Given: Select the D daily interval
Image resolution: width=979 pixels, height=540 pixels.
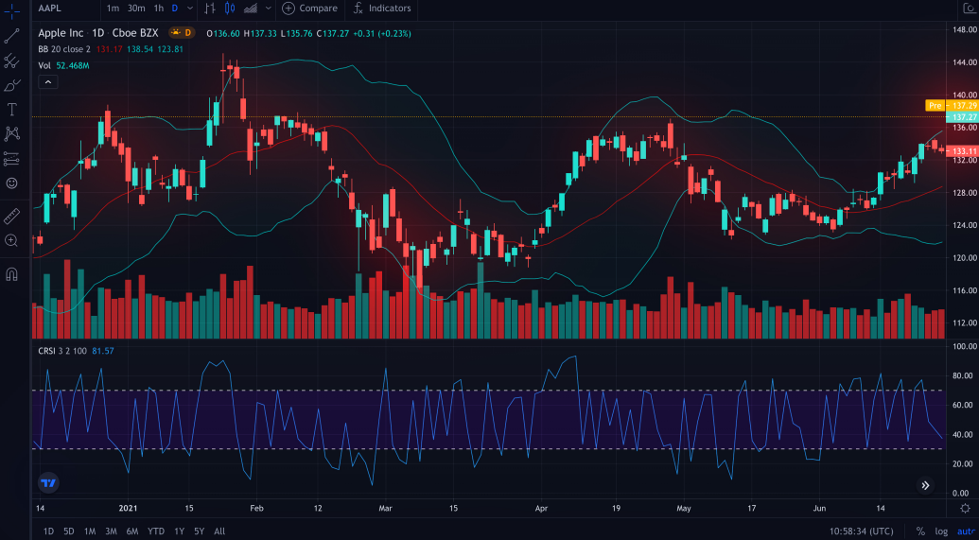Looking at the screenshot, I should click(x=175, y=9).
